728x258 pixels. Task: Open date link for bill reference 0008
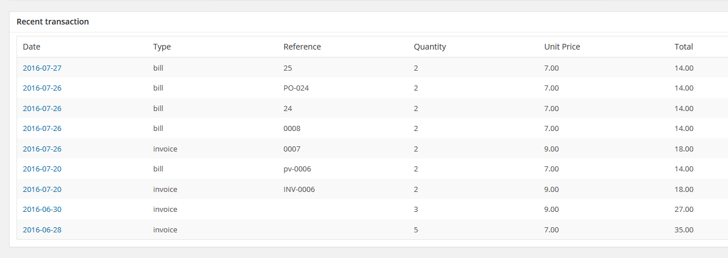pyautogui.click(x=42, y=129)
